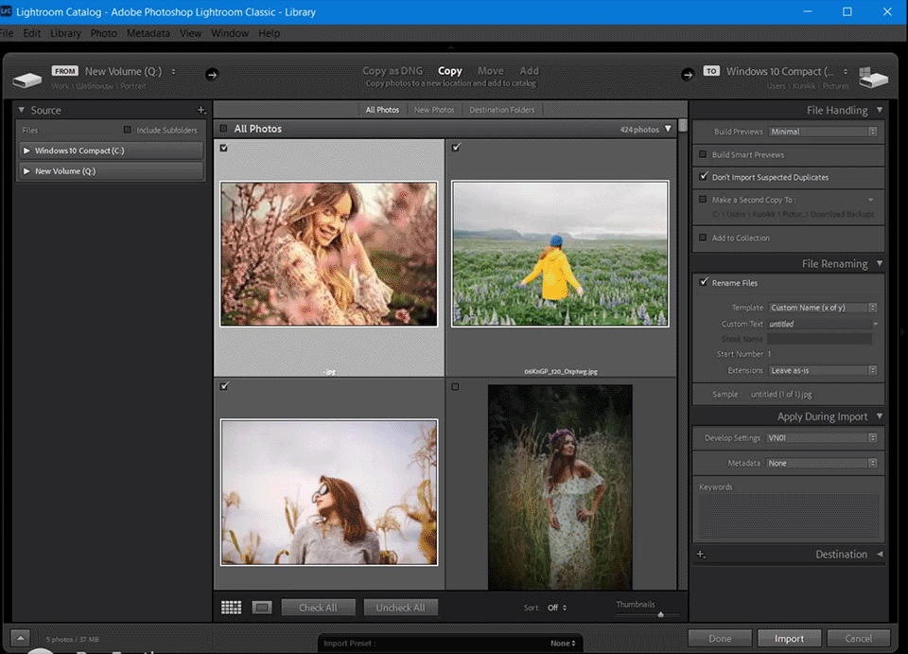Open Extensions dropdown Leave as-is

click(x=823, y=370)
